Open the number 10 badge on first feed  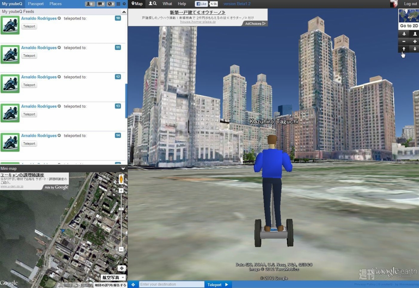[x=118, y=18]
